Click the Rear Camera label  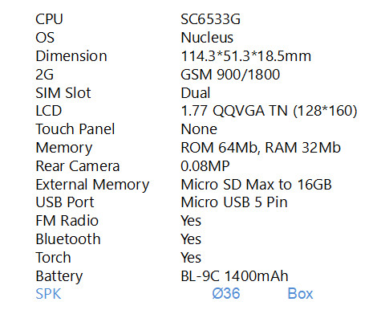[x=78, y=166]
